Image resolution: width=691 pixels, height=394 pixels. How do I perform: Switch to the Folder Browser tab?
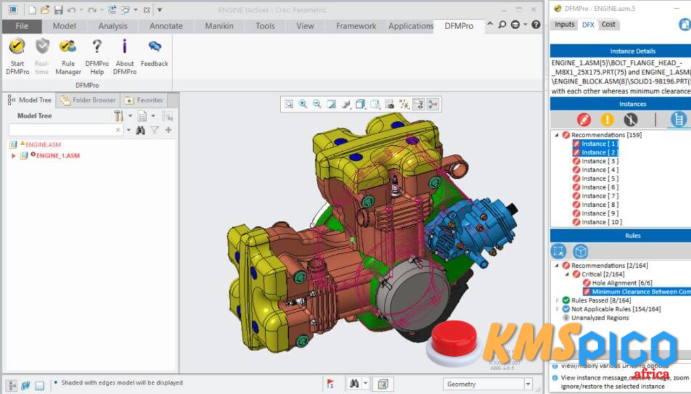[88, 100]
